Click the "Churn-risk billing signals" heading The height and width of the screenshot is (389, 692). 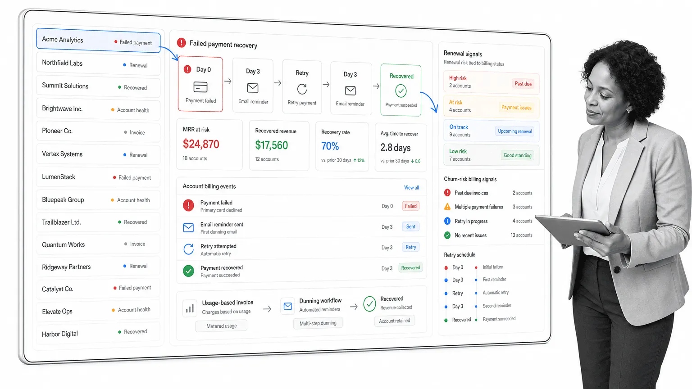tap(470, 179)
